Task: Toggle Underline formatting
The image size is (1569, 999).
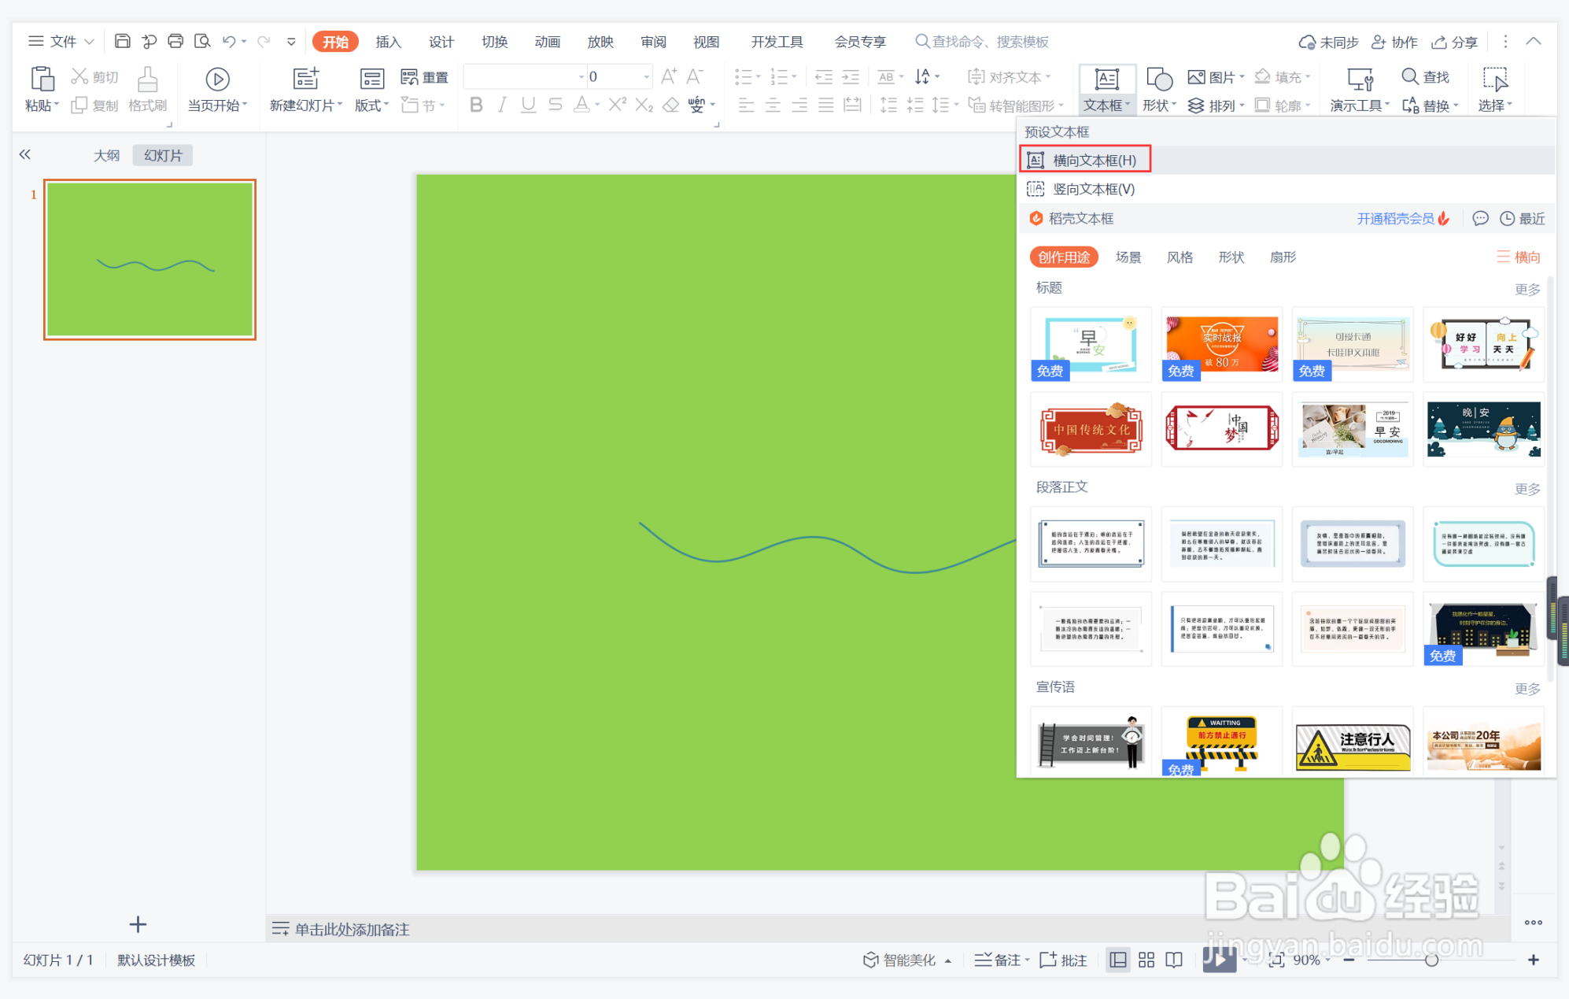Action: pyautogui.click(x=528, y=105)
